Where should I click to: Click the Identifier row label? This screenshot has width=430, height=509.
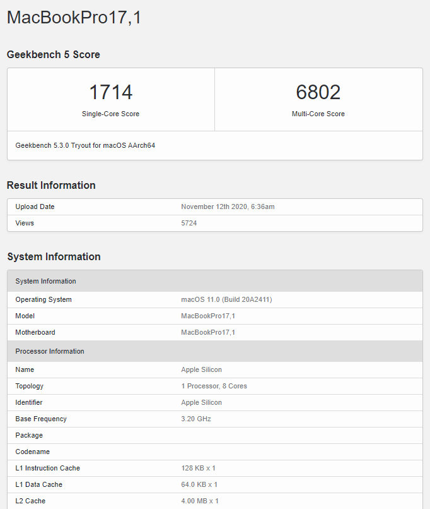pos(29,402)
